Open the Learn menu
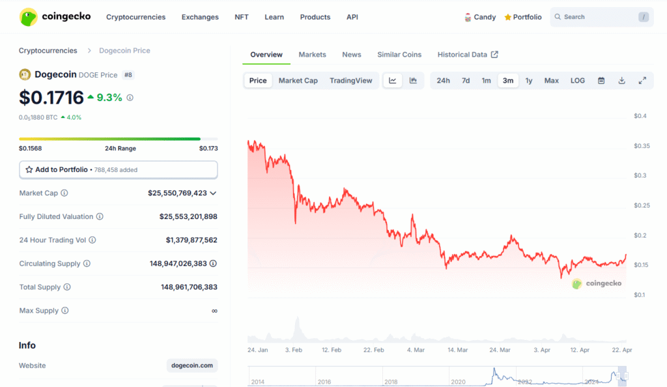 click(x=274, y=17)
